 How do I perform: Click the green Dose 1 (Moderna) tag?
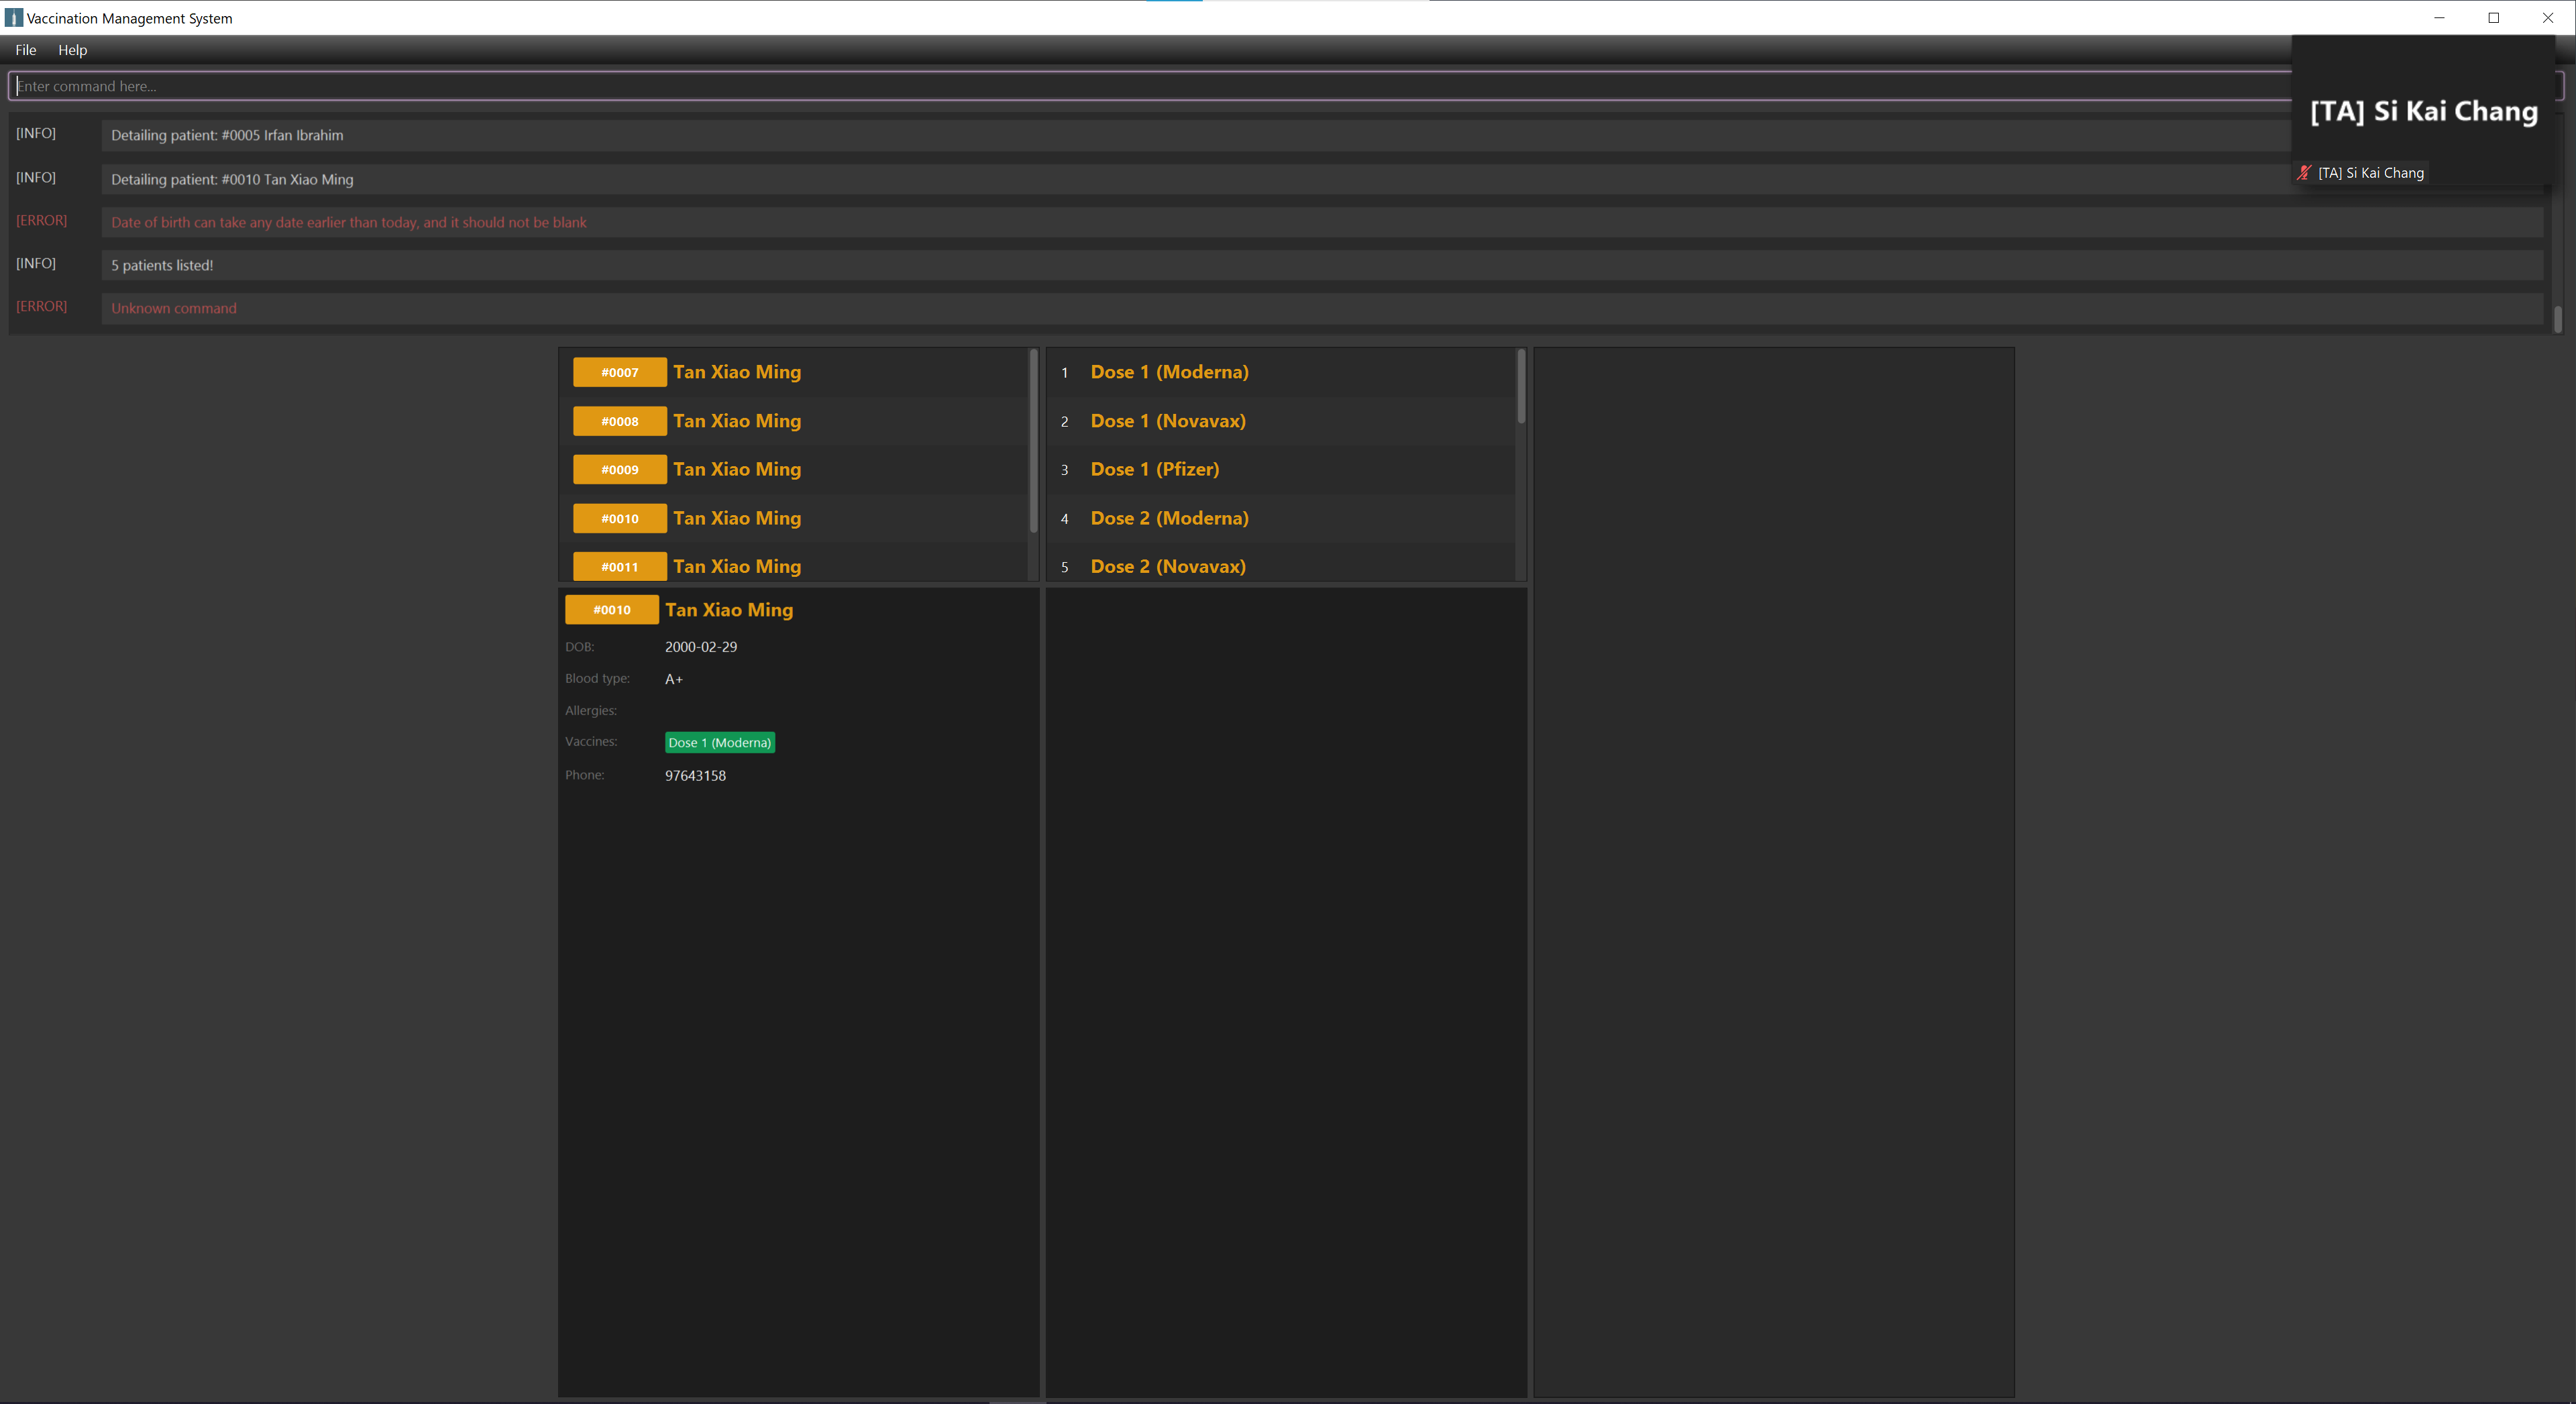coord(719,742)
